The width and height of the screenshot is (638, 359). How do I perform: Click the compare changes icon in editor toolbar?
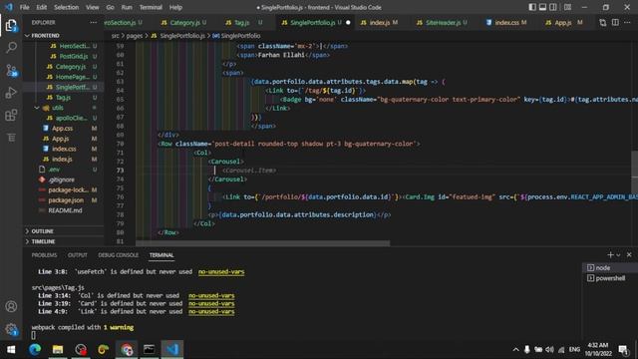pos(602,23)
